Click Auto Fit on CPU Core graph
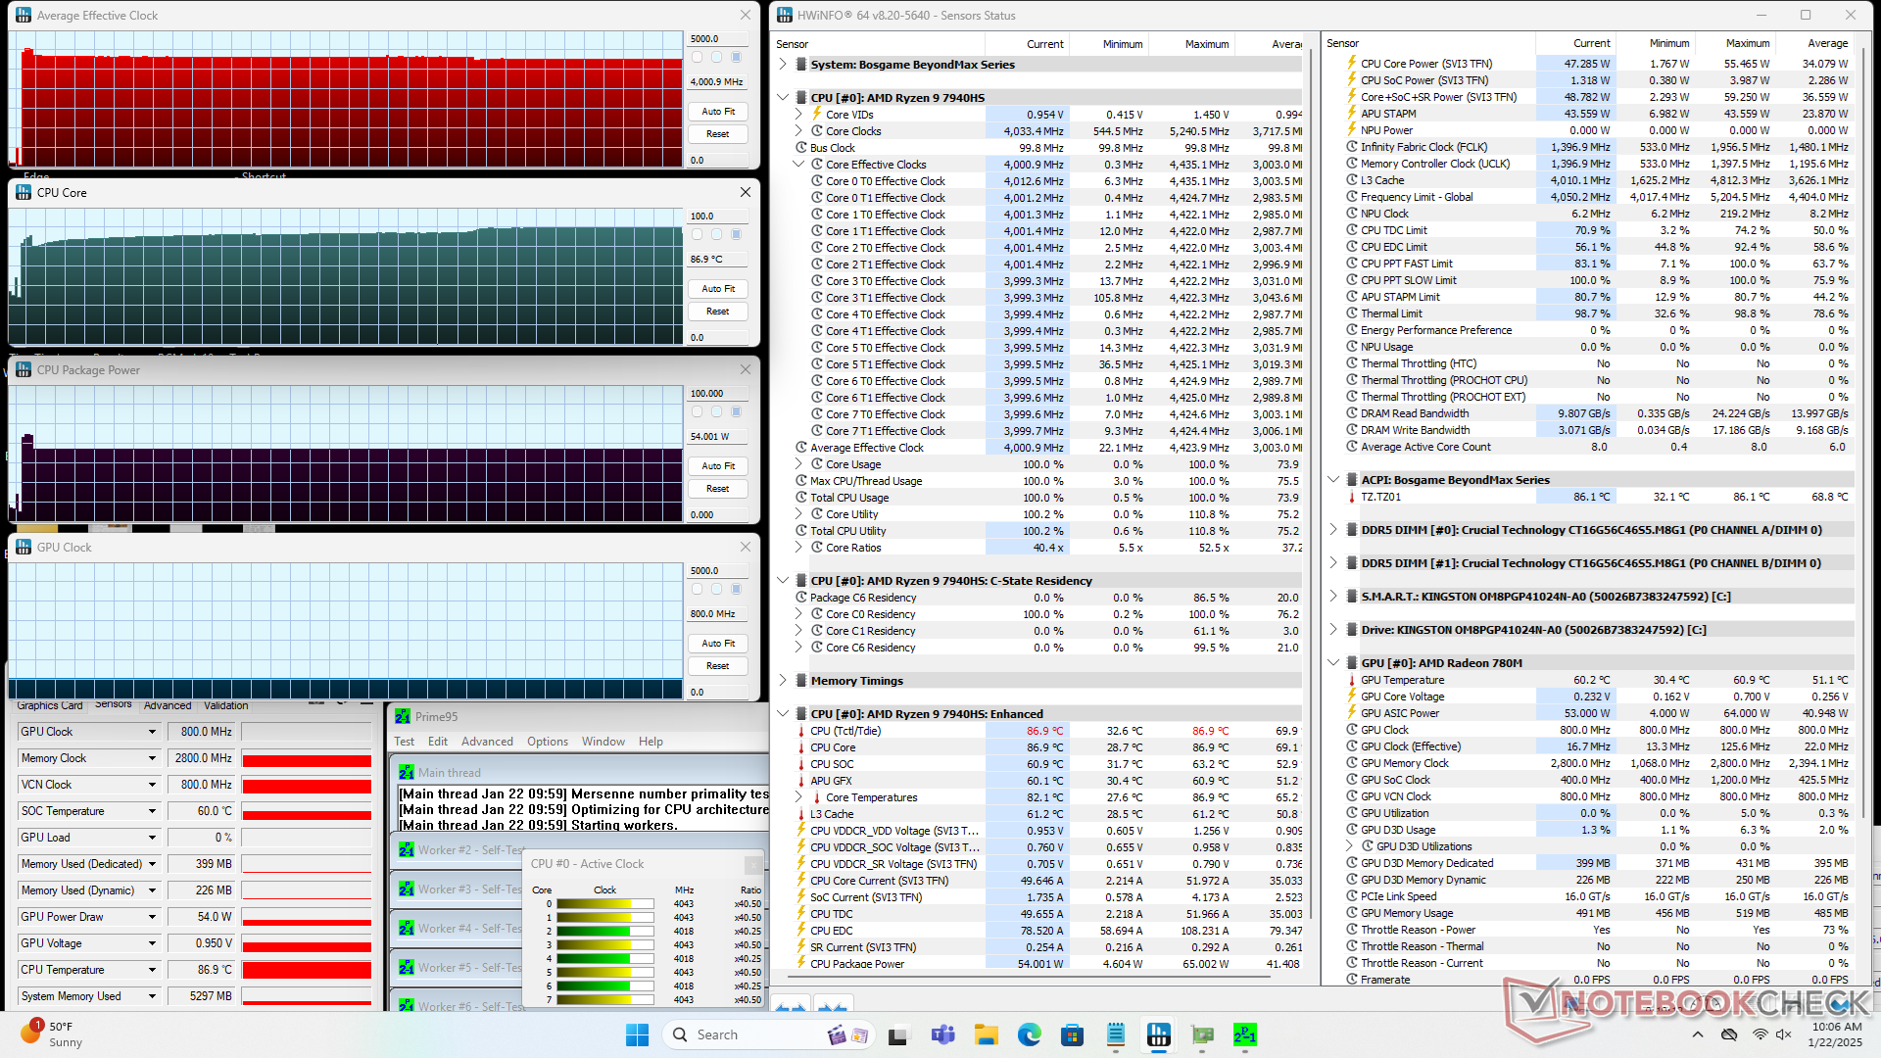The height and width of the screenshot is (1058, 1881). (717, 289)
